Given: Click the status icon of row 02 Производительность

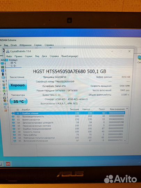Looking at the screenshot, I should click(13, 116).
